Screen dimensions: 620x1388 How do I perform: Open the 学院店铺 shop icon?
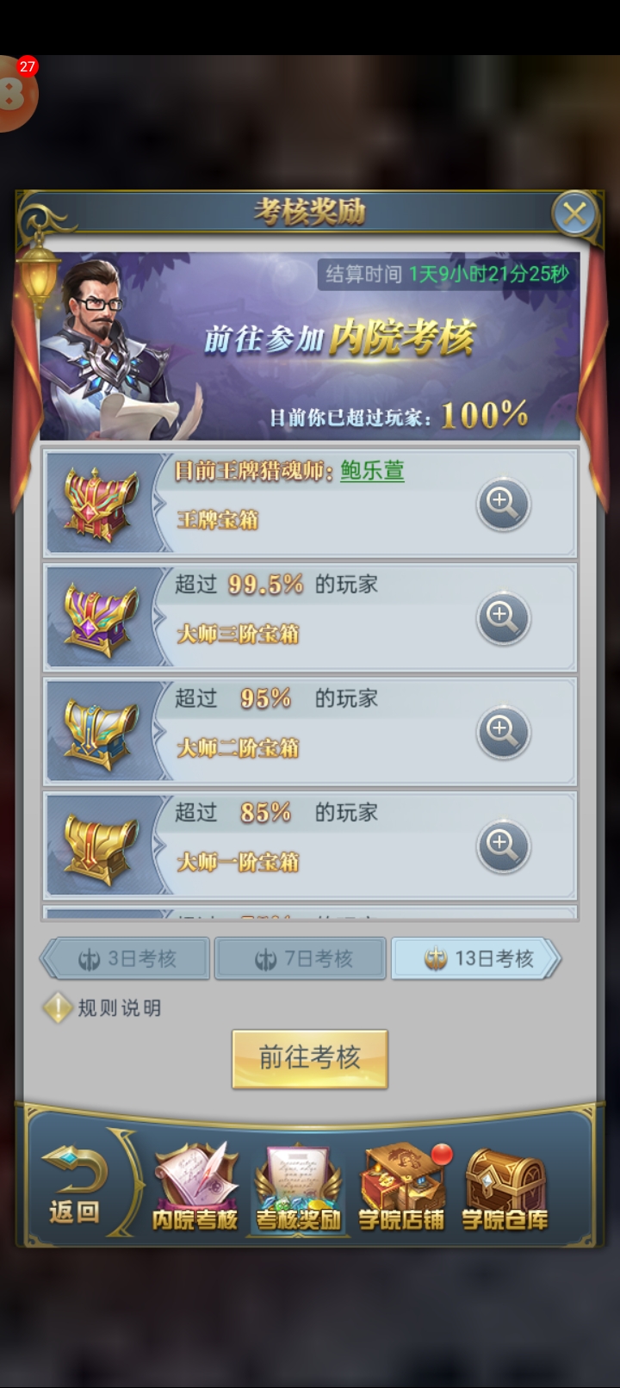(403, 1187)
